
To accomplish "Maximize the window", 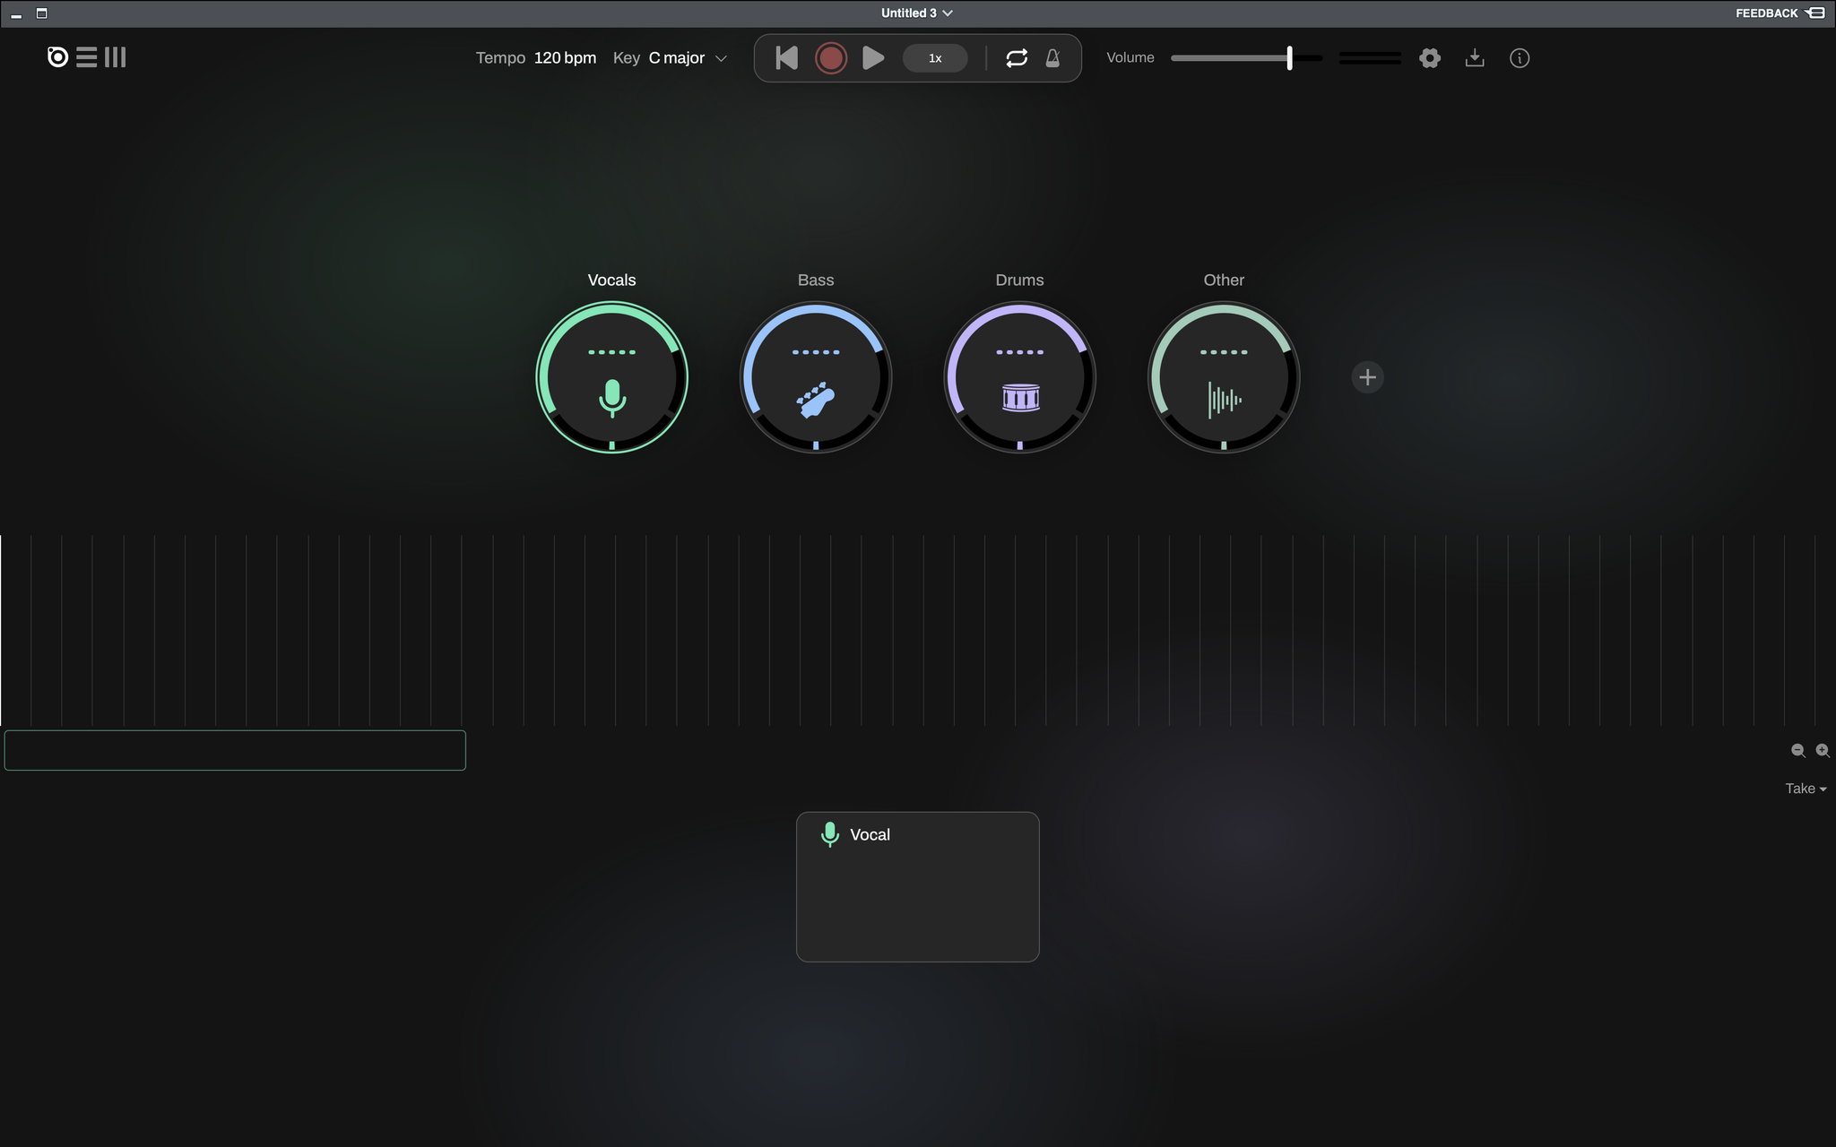I will click(x=41, y=13).
